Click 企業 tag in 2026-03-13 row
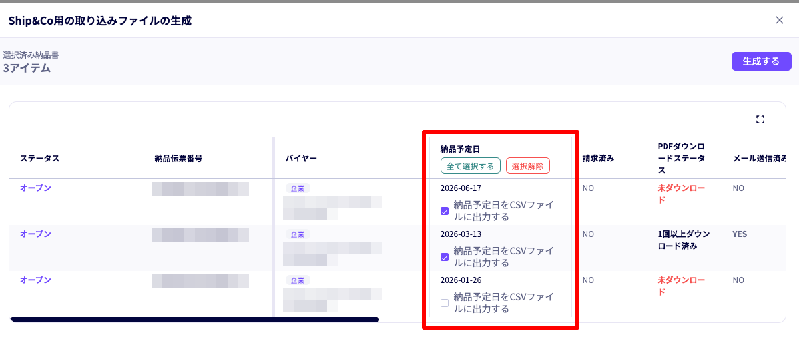799x339 pixels. [297, 235]
